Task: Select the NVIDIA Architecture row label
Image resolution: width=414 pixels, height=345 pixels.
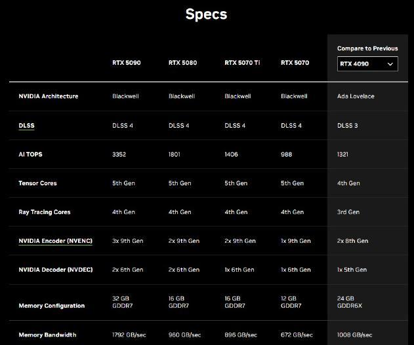Action: tap(48, 96)
